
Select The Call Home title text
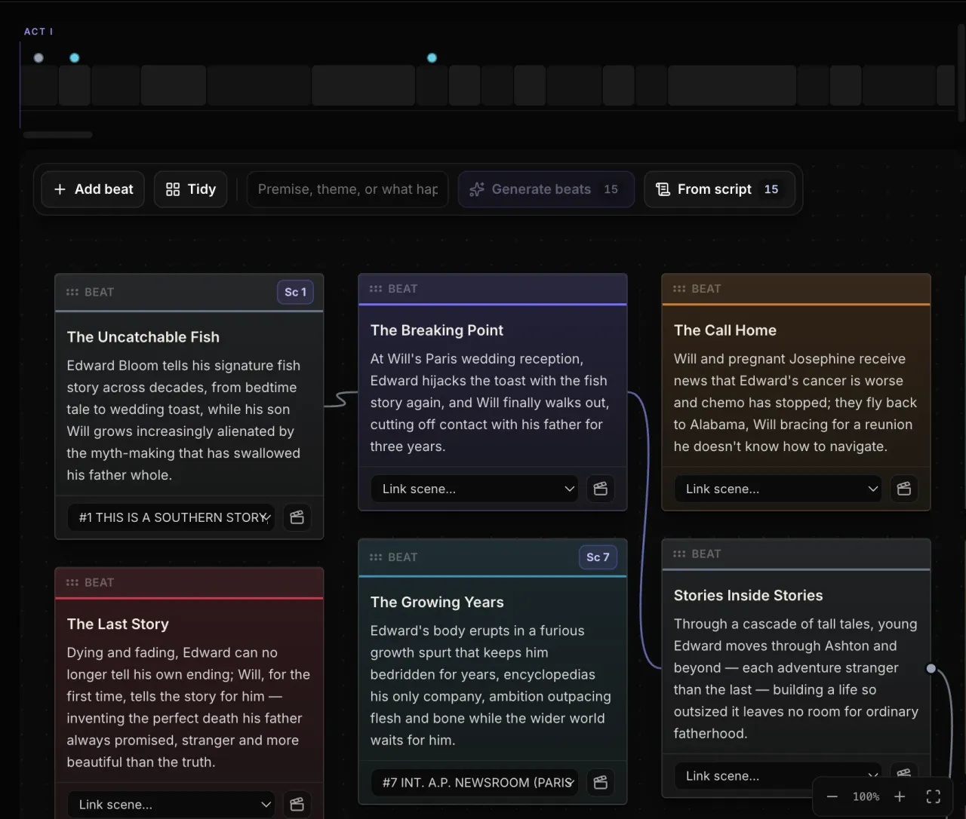tap(725, 330)
